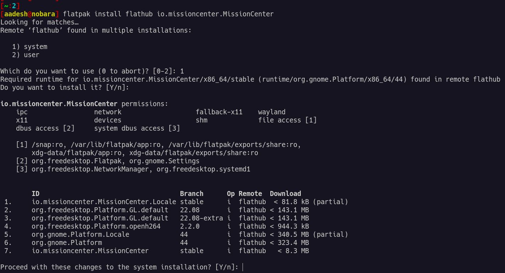Click the flatpak install command text

(168, 14)
